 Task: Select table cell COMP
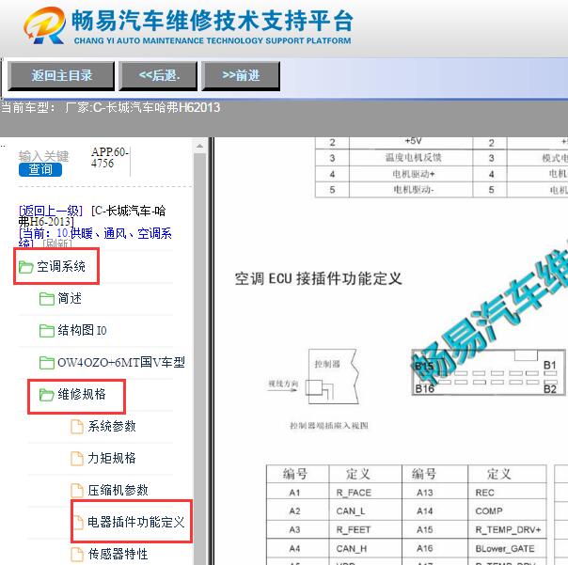point(507,511)
